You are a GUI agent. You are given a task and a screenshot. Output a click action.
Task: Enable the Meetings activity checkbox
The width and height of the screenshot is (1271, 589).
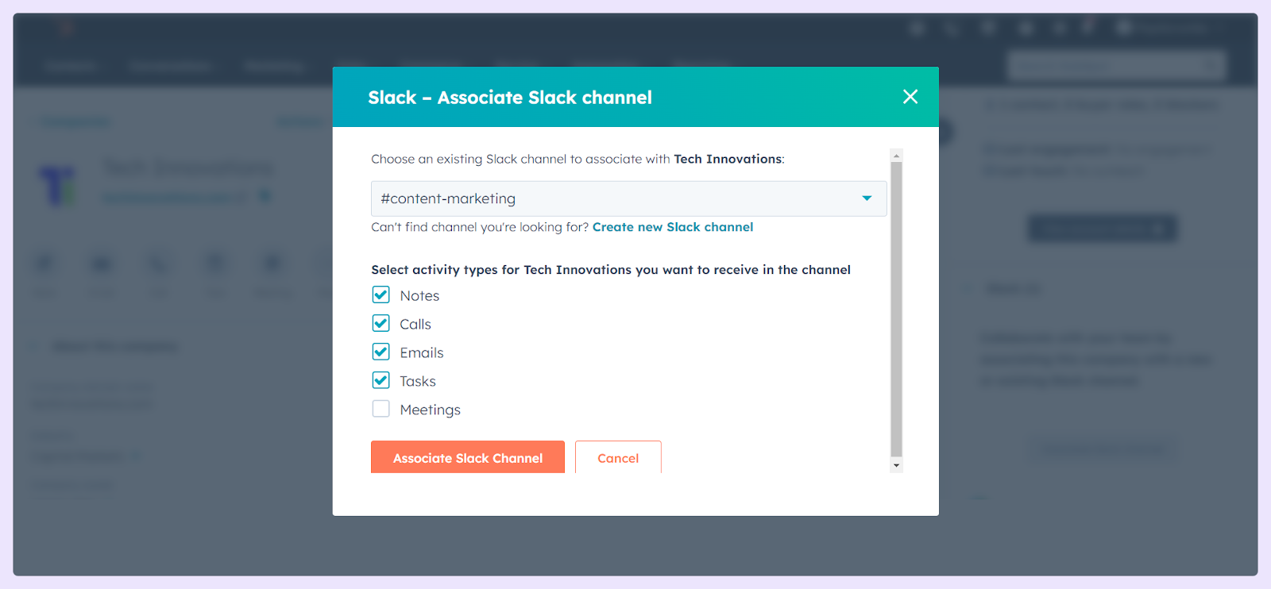tap(381, 410)
